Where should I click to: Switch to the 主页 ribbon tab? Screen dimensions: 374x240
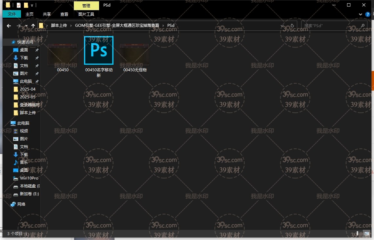click(30, 14)
